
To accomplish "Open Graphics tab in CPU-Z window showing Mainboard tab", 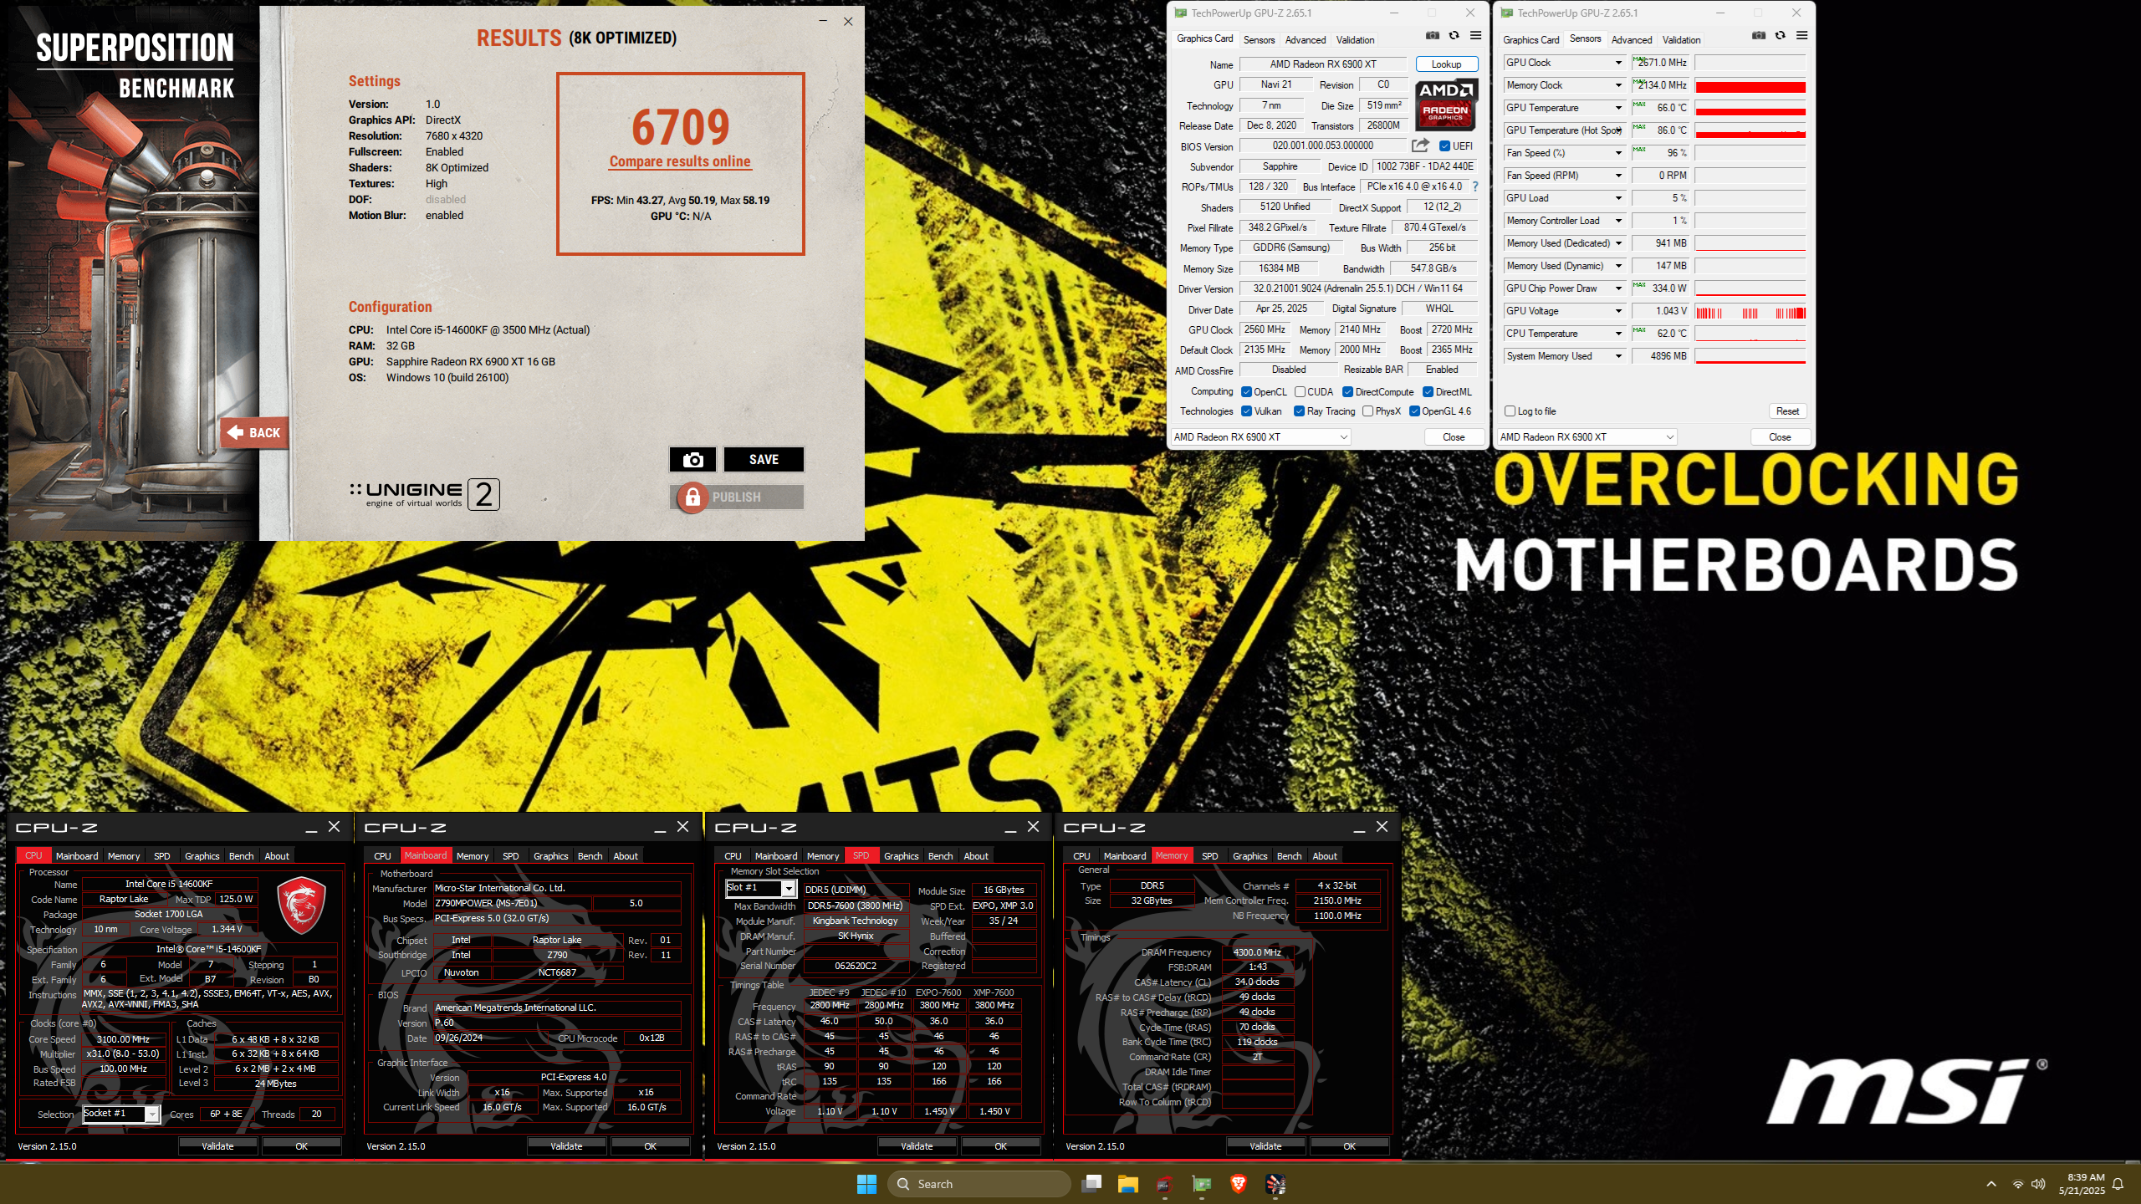I will tap(551, 856).
